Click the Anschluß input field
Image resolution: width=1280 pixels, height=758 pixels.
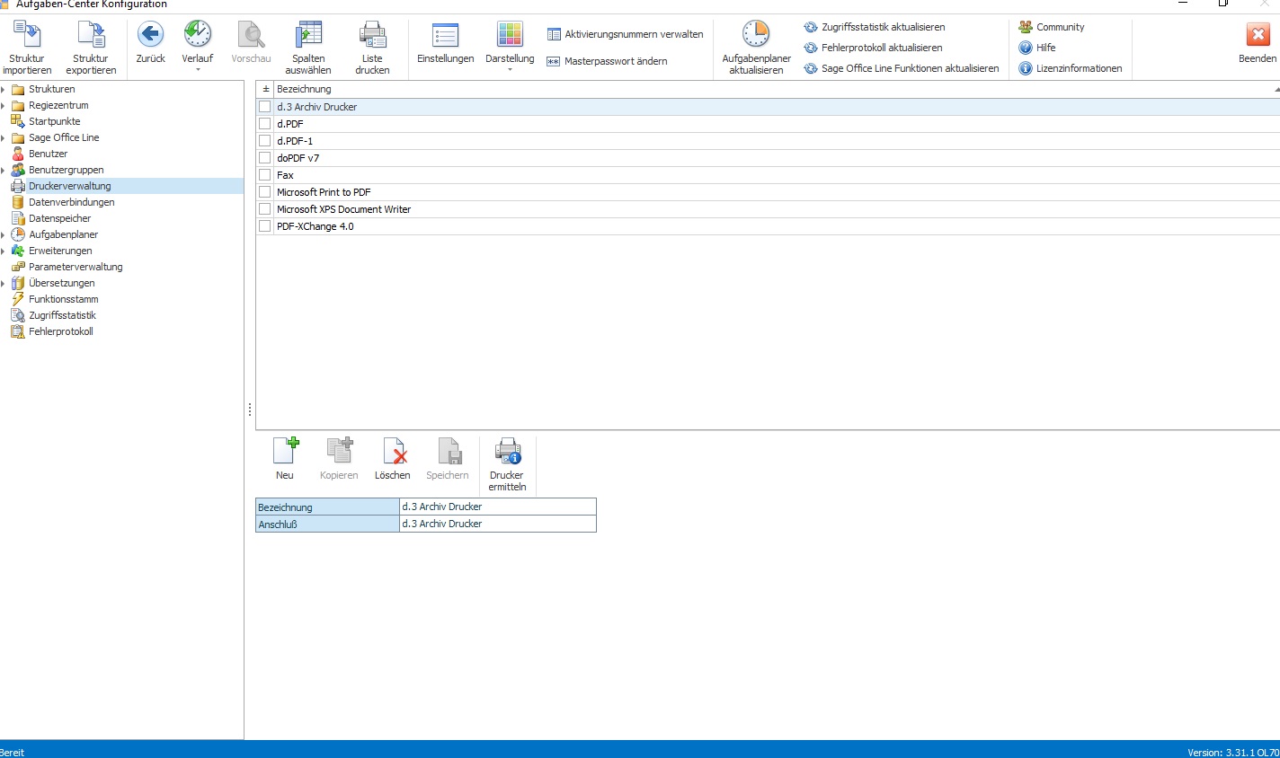click(x=498, y=524)
